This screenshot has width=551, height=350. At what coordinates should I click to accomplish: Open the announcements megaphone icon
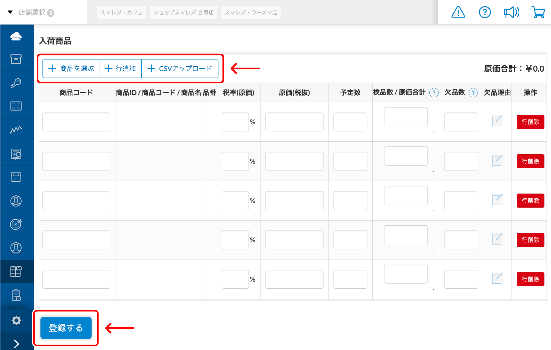coord(511,12)
